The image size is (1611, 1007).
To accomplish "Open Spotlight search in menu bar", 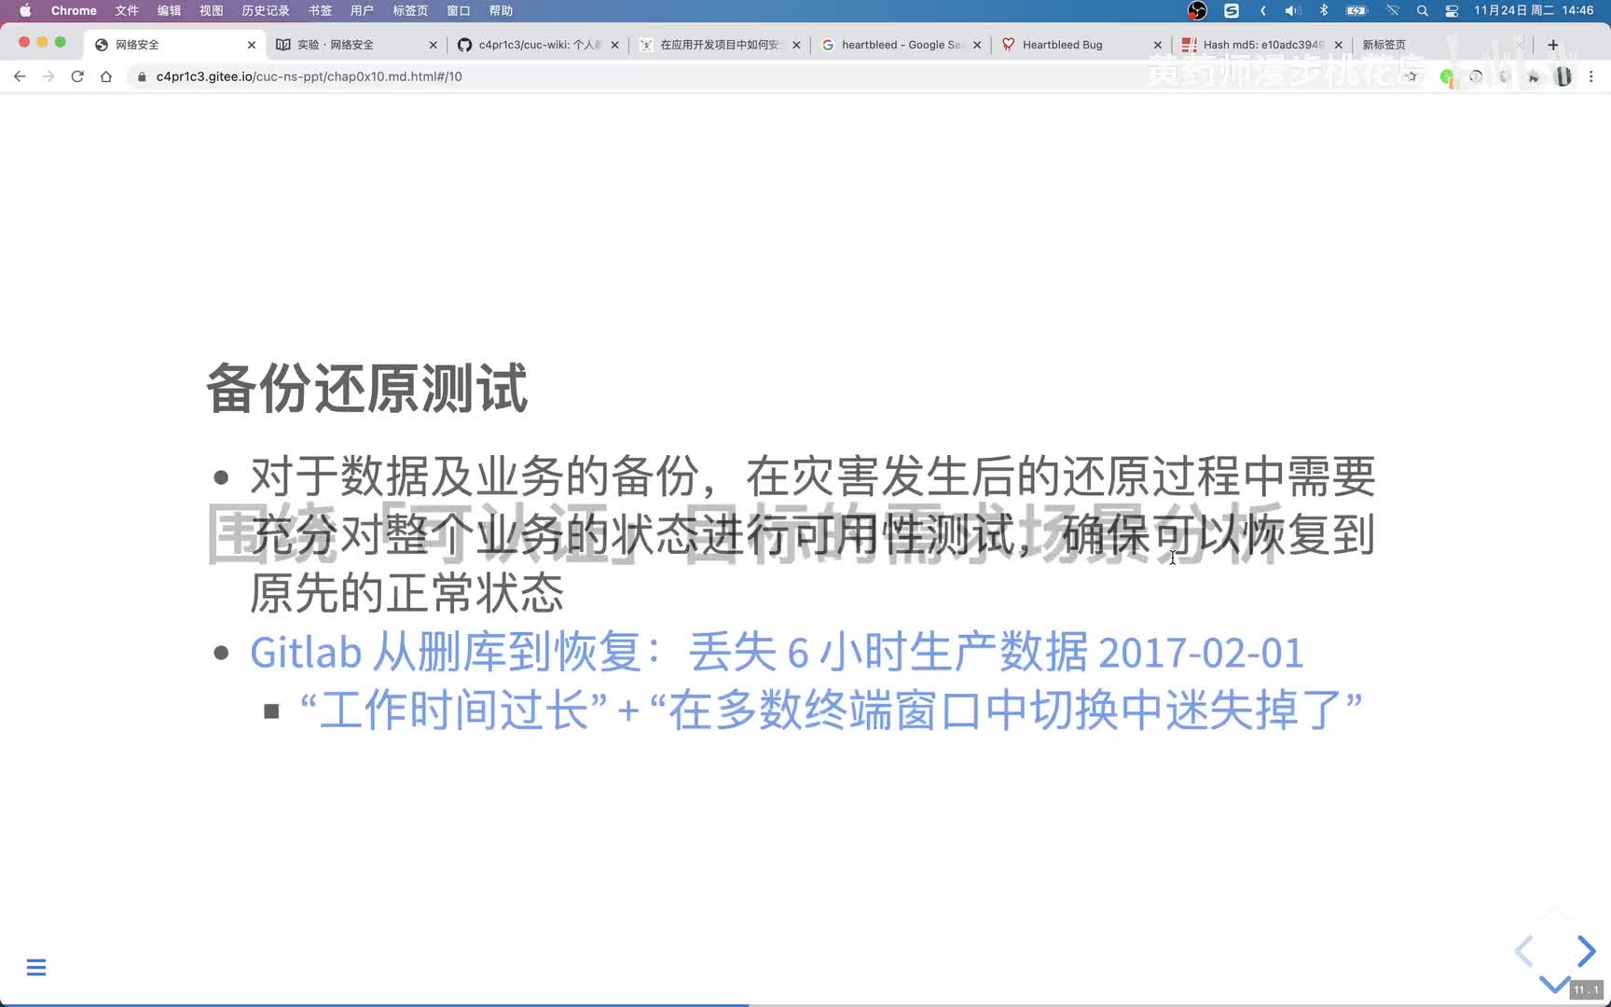I will [x=1423, y=10].
